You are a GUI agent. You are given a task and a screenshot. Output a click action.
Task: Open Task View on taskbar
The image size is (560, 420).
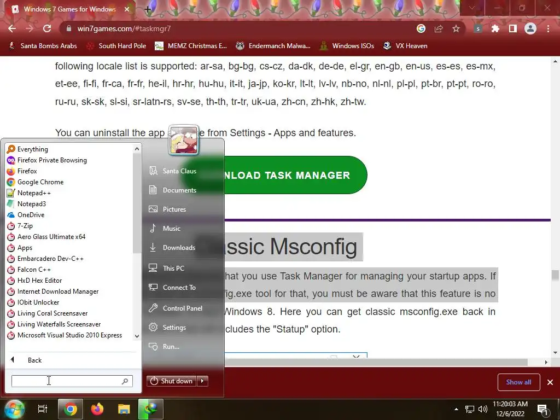click(x=43, y=409)
